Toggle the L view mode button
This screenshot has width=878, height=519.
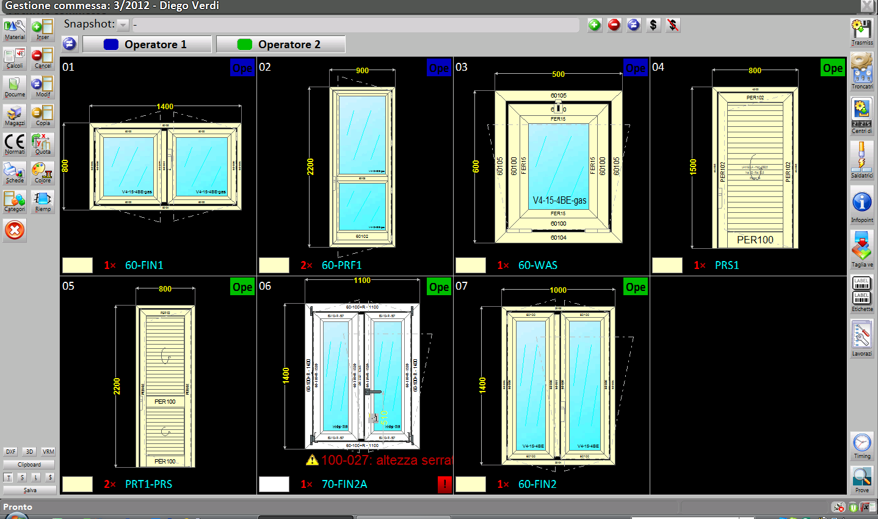36,478
